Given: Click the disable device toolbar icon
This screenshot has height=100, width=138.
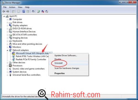Looking at the screenshot, I should pos(47,12).
